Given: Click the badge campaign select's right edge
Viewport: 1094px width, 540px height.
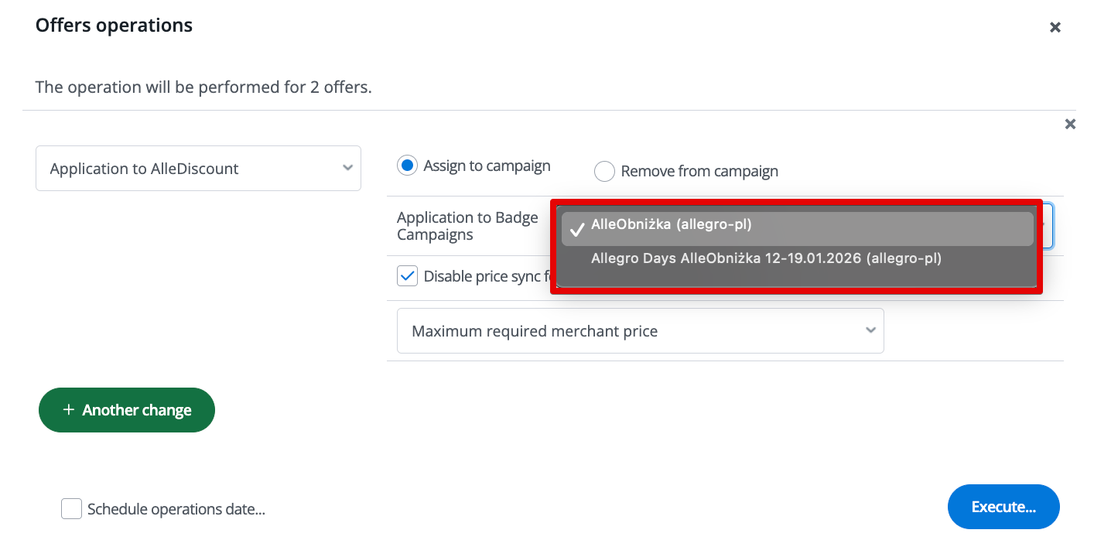Looking at the screenshot, I should pos(1047,226).
